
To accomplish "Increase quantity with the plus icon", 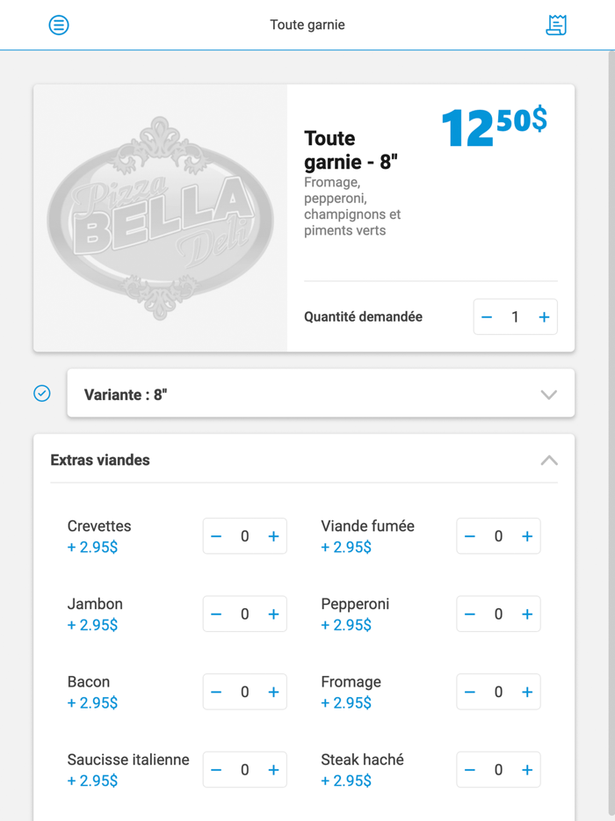I will [x=544, y=316].
